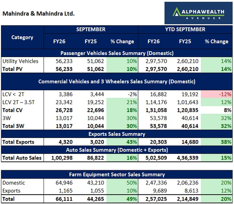Click the 3,444 cell

[97, 95]
